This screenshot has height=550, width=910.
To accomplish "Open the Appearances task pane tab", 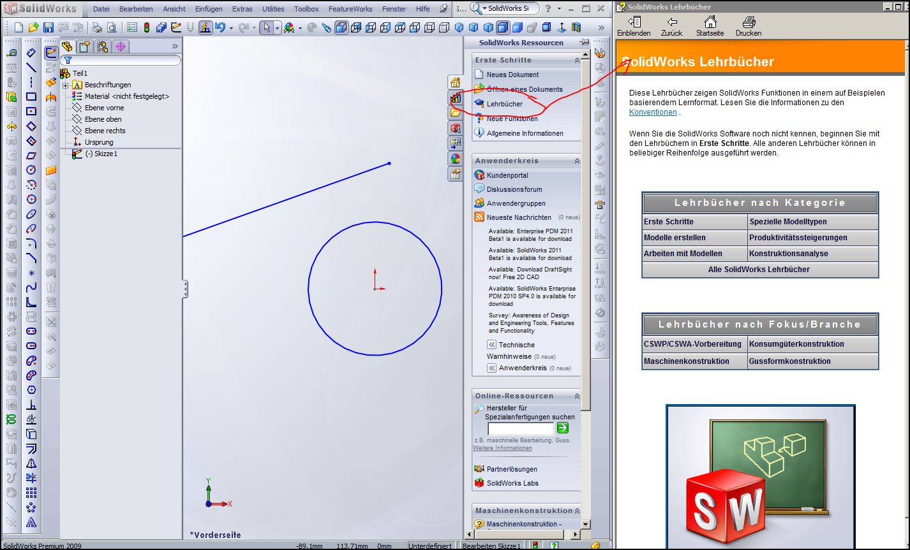I will 455,159.
